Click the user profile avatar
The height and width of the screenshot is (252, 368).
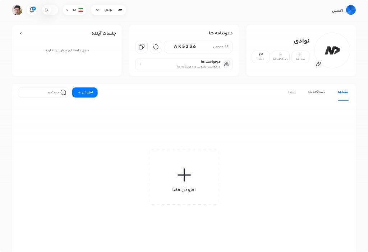17,10
